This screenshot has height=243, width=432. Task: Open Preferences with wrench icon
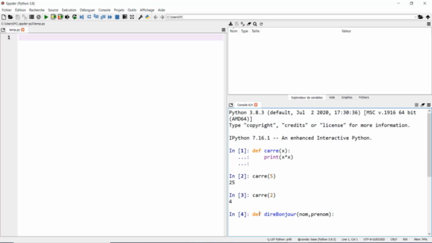coord(140,17)
